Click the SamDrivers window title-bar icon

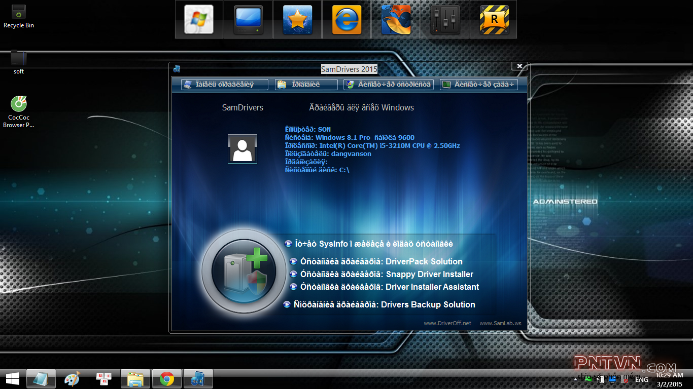[177, 69]
